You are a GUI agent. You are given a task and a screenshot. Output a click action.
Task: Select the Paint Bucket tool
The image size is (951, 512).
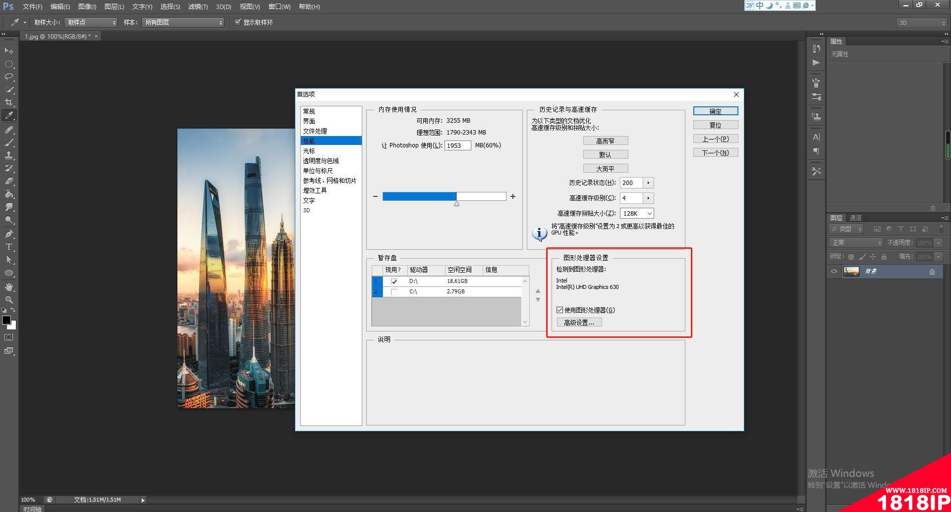pos(9,194)
